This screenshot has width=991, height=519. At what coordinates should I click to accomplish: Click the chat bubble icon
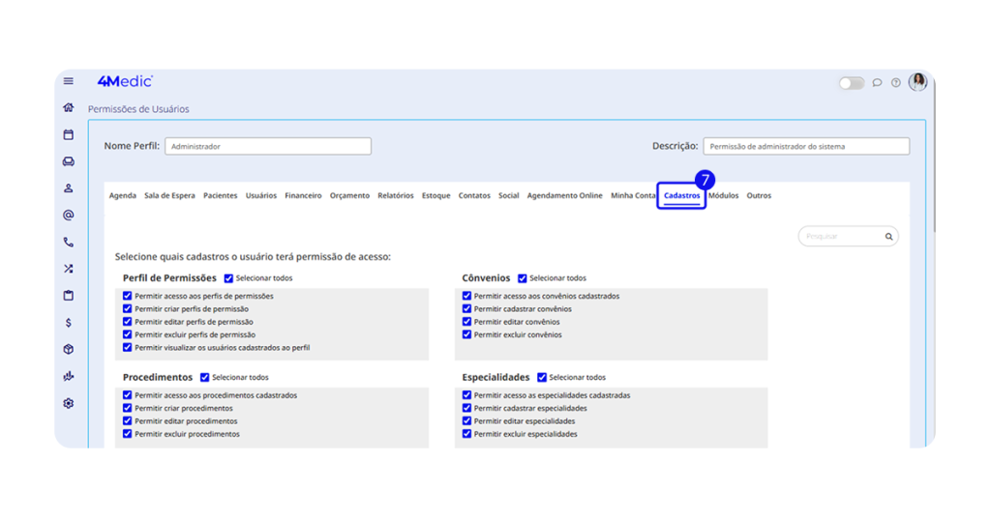(877, 83)
